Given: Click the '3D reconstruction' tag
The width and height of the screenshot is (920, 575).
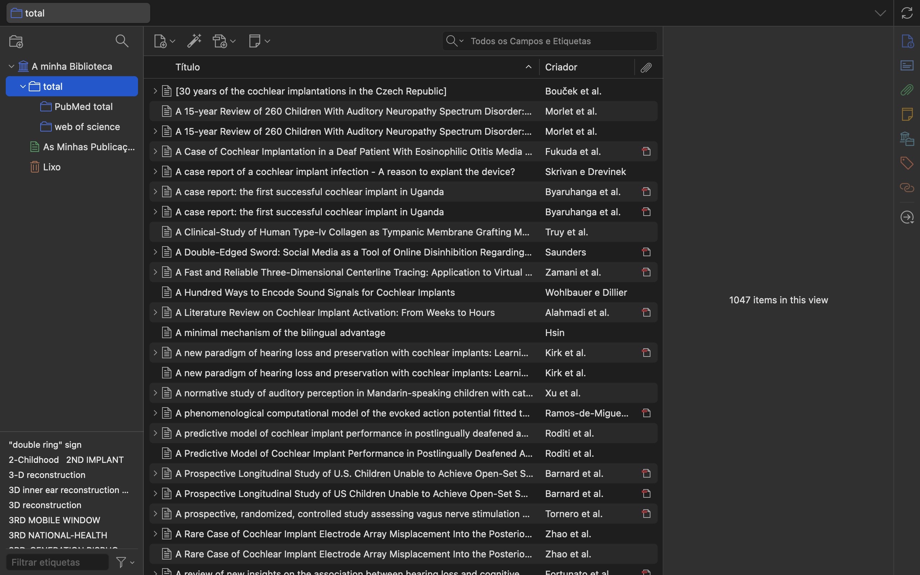Looking at the screenshot, I should coord(45,505).
